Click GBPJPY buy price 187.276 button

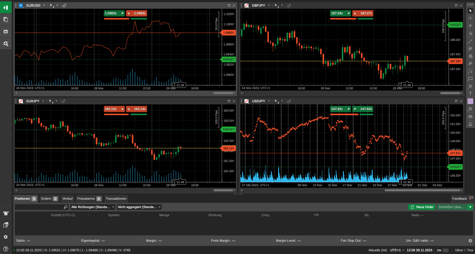point(363,13)
